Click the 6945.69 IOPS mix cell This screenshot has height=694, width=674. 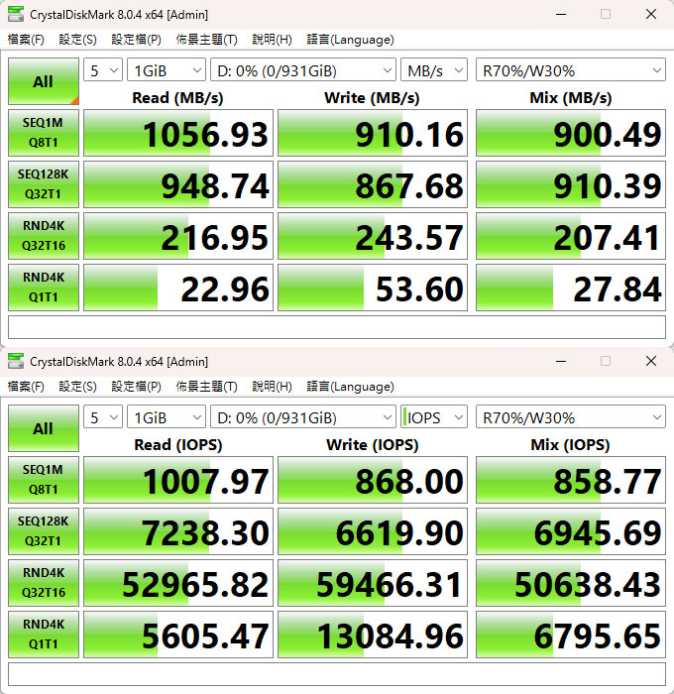click(571, 531)
